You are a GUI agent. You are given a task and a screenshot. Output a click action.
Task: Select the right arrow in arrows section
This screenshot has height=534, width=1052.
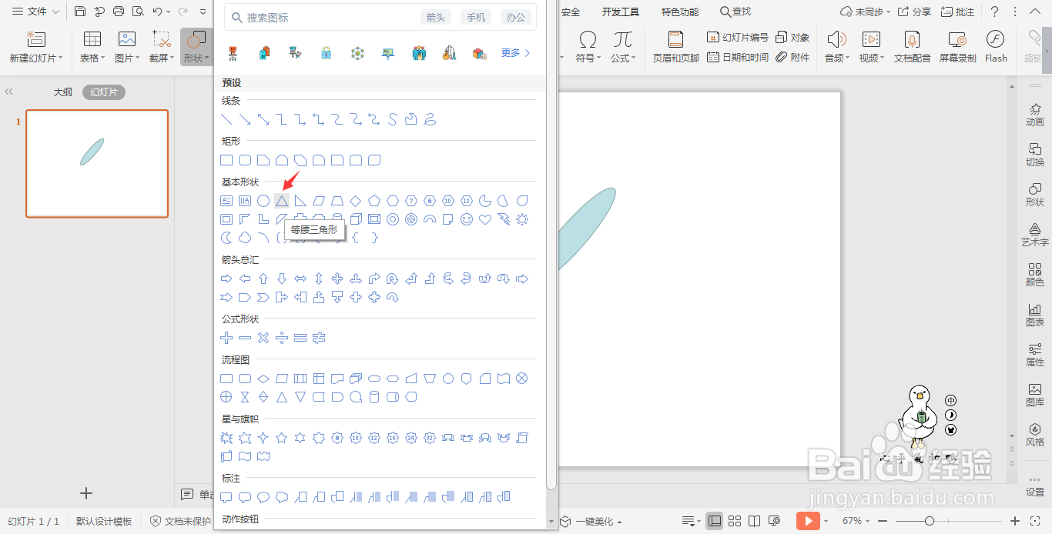point(226,279)
